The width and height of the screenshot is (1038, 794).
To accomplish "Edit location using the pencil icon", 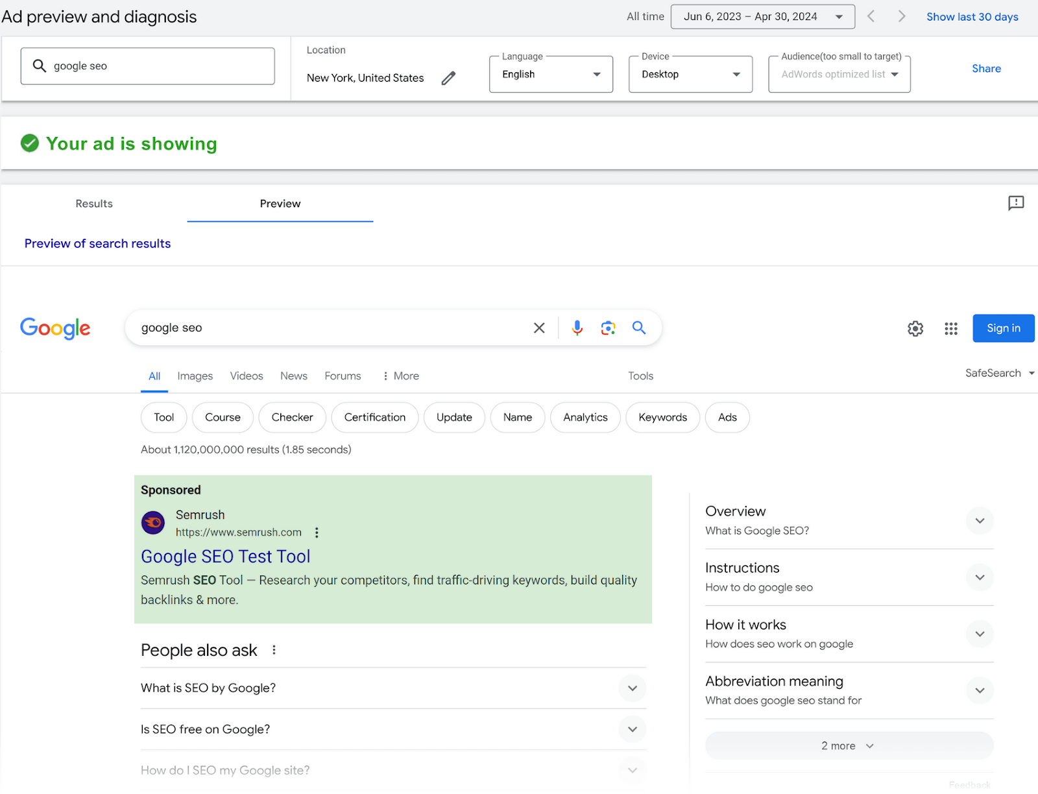I will point(448,78).
